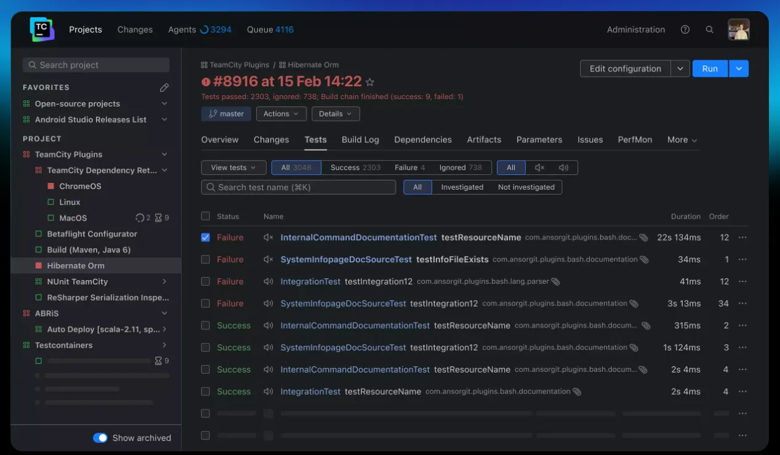Expand the NUnit TeamCity project
Image resolution: width=780 pixels, height=455 pixels.
164,281
